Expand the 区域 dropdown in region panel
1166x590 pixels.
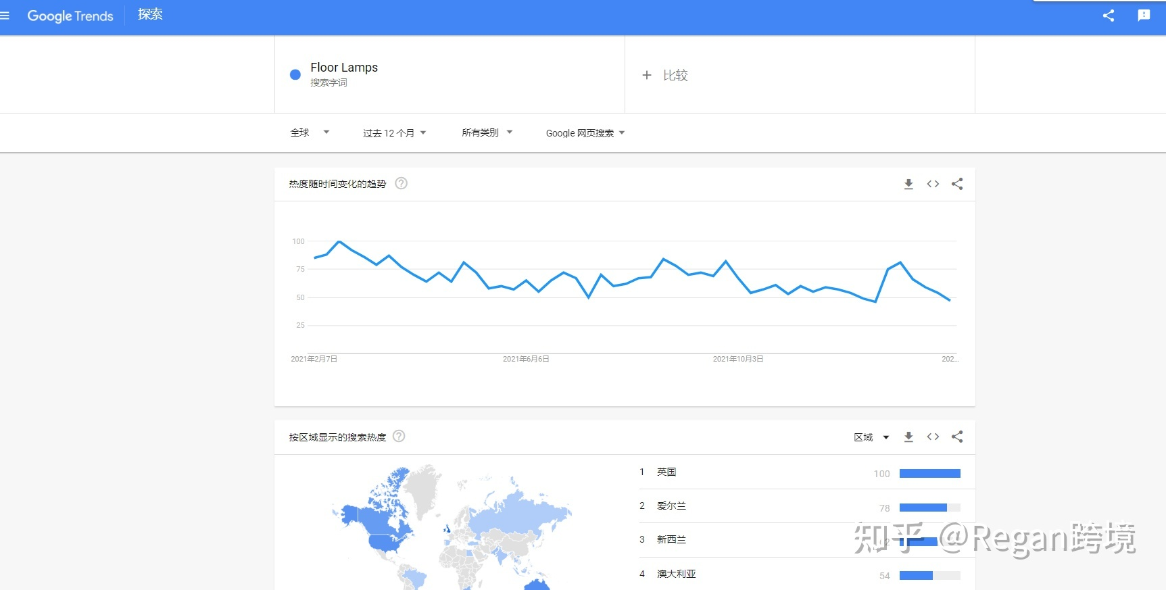pos(871,437)
